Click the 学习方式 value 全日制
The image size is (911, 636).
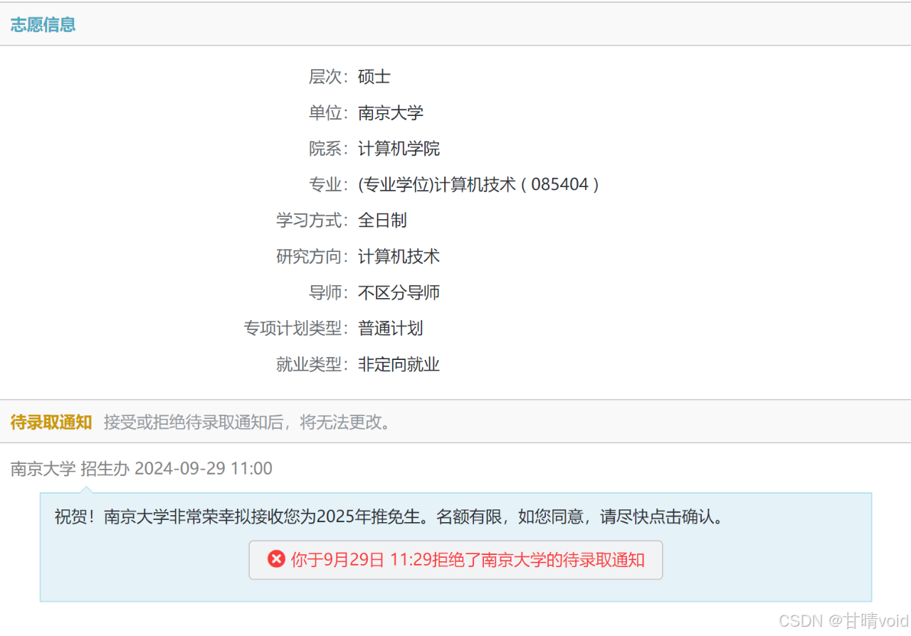click(382, 221)
